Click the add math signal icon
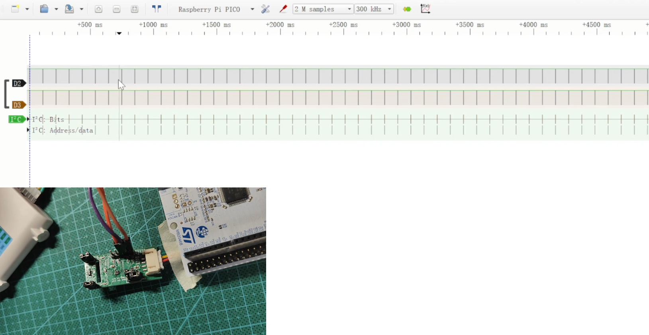Image resolution: width=649 pixels, height=335 pixels. [425, 9]
